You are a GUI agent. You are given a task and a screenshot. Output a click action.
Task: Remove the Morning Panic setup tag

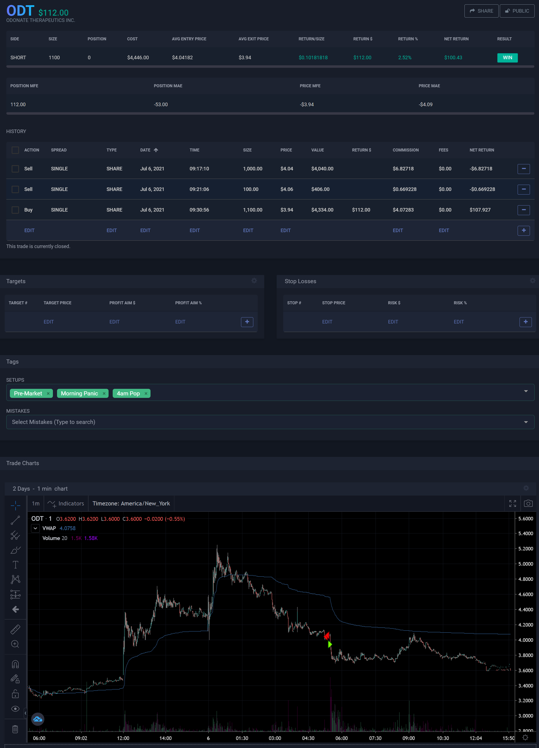(104, 393)
